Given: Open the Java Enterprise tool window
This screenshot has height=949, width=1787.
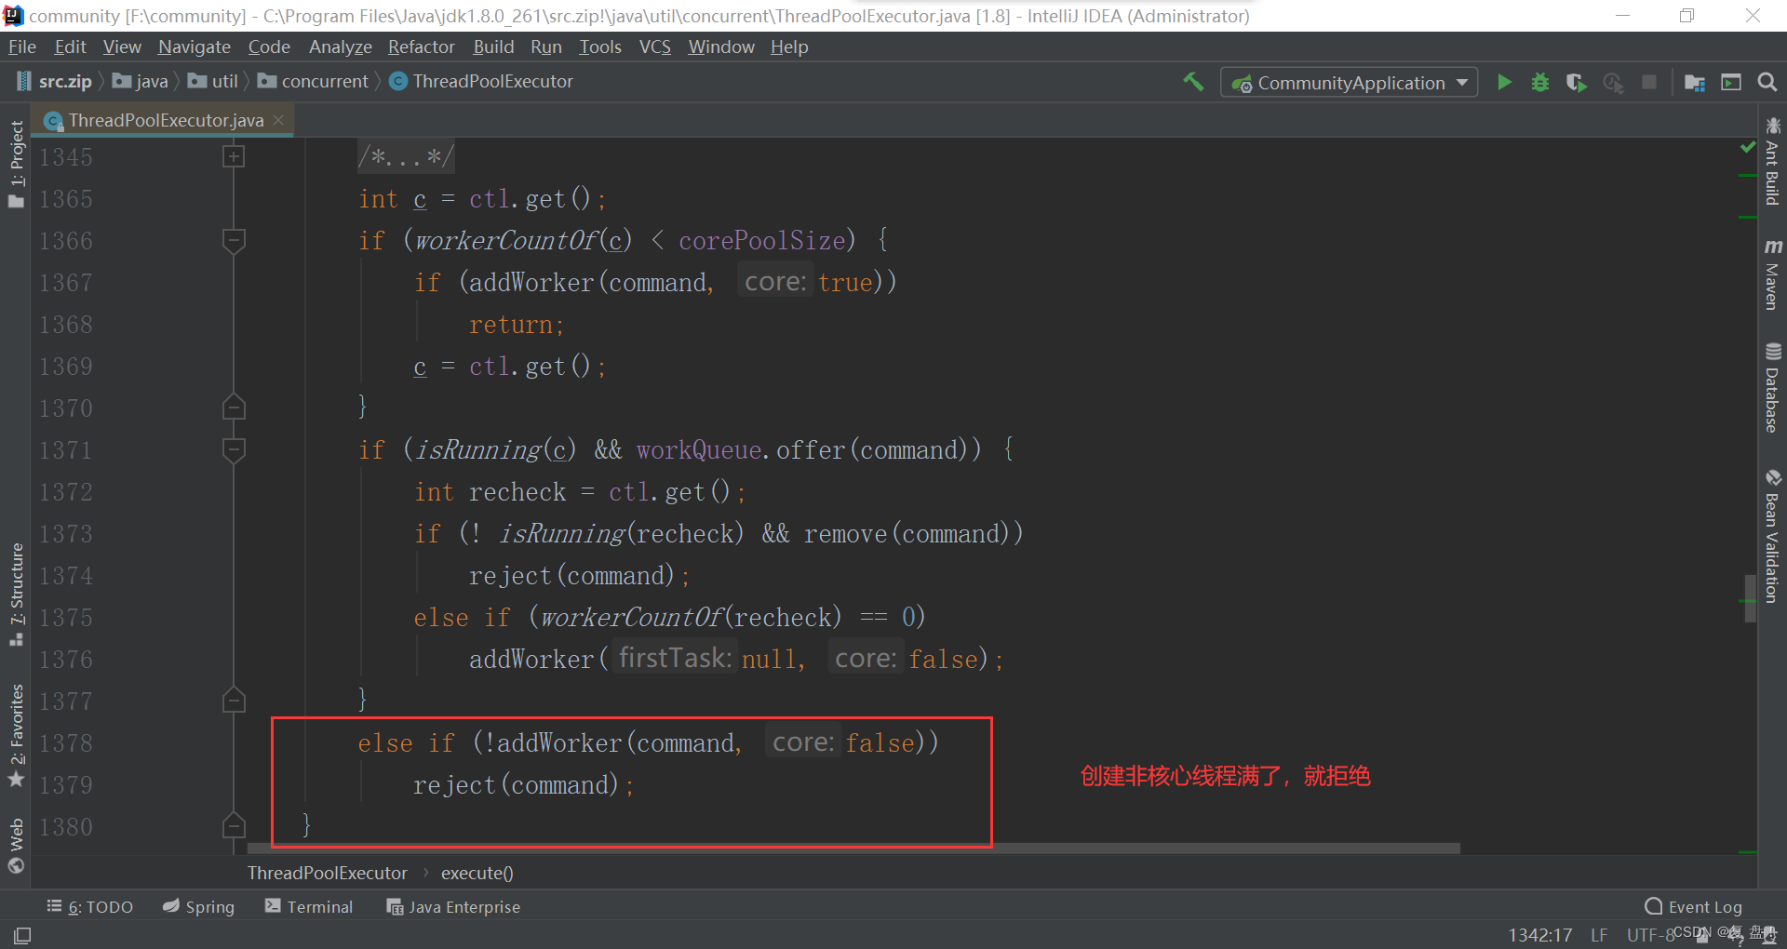Looking at the screenshot, I should (453, 907).
